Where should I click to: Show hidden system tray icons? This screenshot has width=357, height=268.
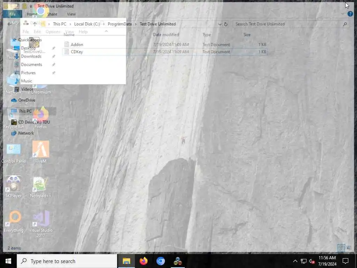295,261
